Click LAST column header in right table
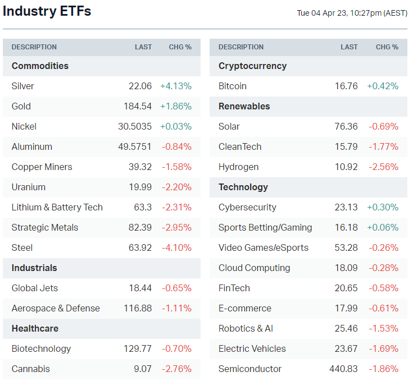 coord(349,47)
